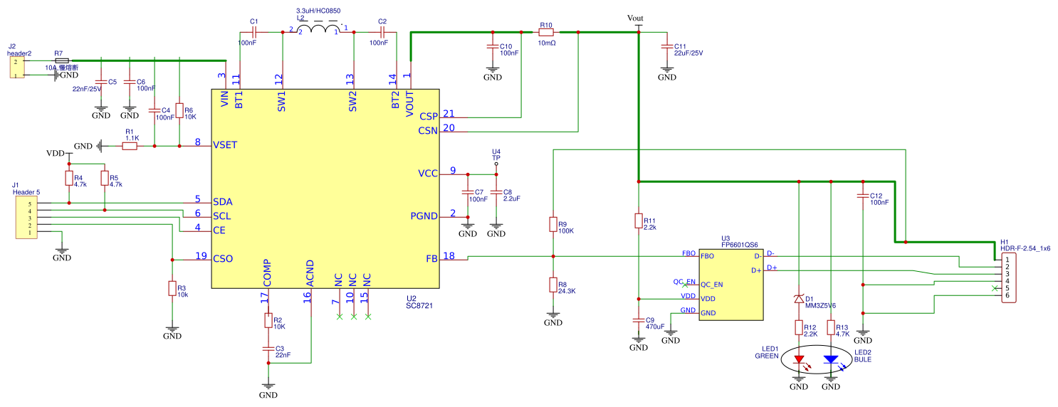Select the J2 header2 connector
Screen dimensions: 1058x407
(x=16, y=68)
